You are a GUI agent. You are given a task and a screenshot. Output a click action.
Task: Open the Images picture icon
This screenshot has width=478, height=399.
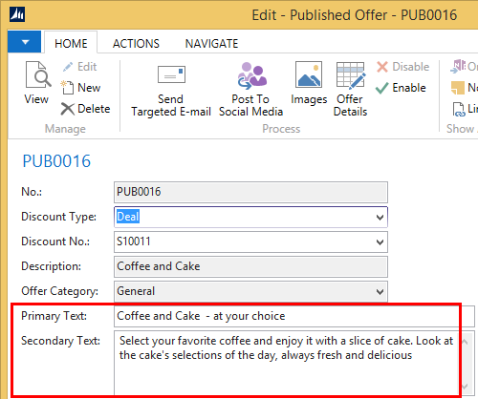pyautogui.click(x=309, y=74)
